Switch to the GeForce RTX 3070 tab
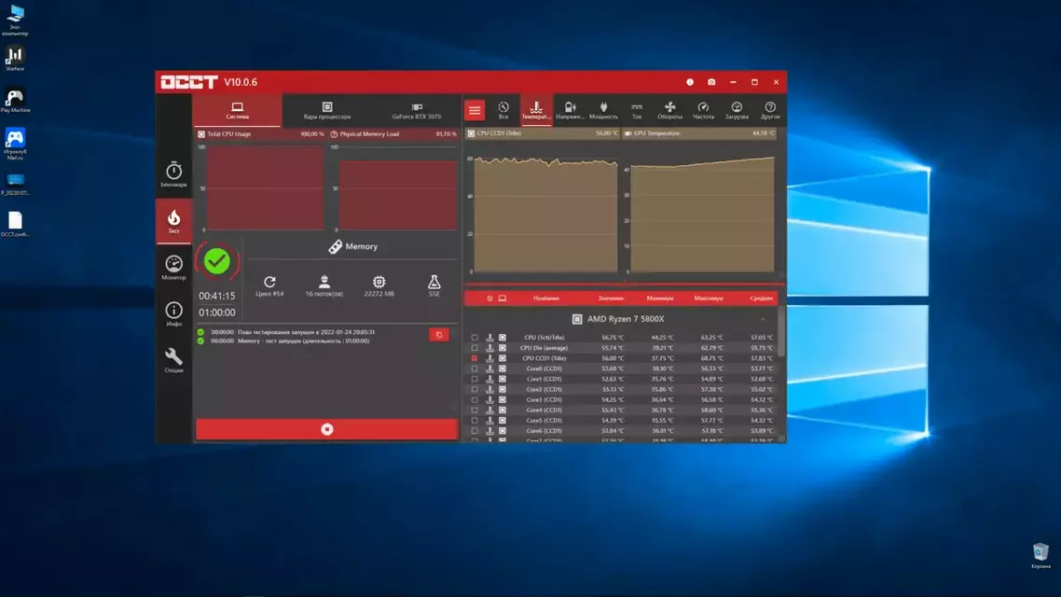The height and width of the screenshot is (597, 1061). [416, 110]
